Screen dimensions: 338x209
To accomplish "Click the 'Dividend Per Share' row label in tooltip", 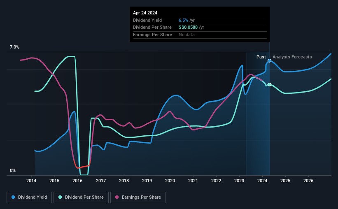I will [x=152, y=28].
